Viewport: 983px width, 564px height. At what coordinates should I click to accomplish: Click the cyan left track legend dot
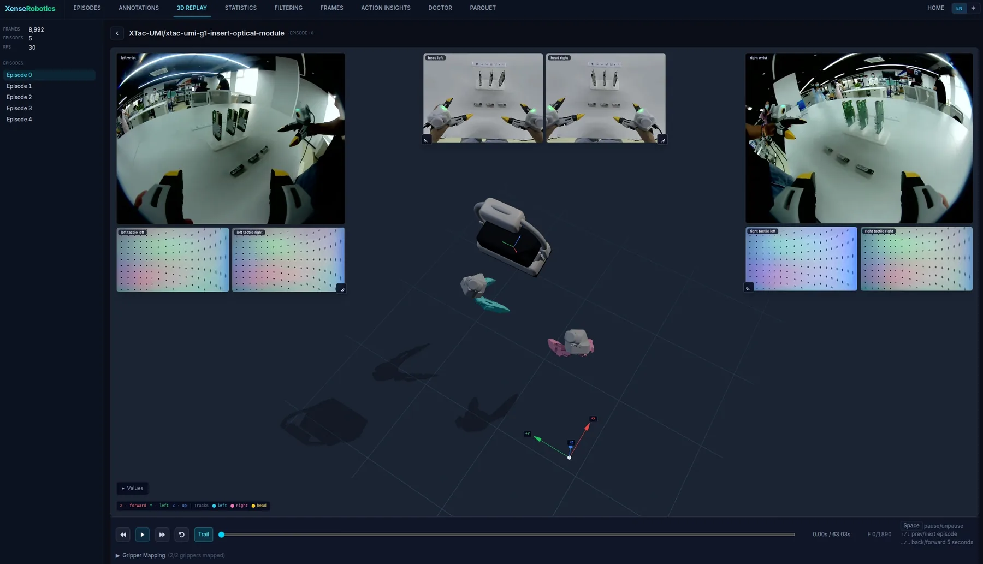[x=214, y=506]
